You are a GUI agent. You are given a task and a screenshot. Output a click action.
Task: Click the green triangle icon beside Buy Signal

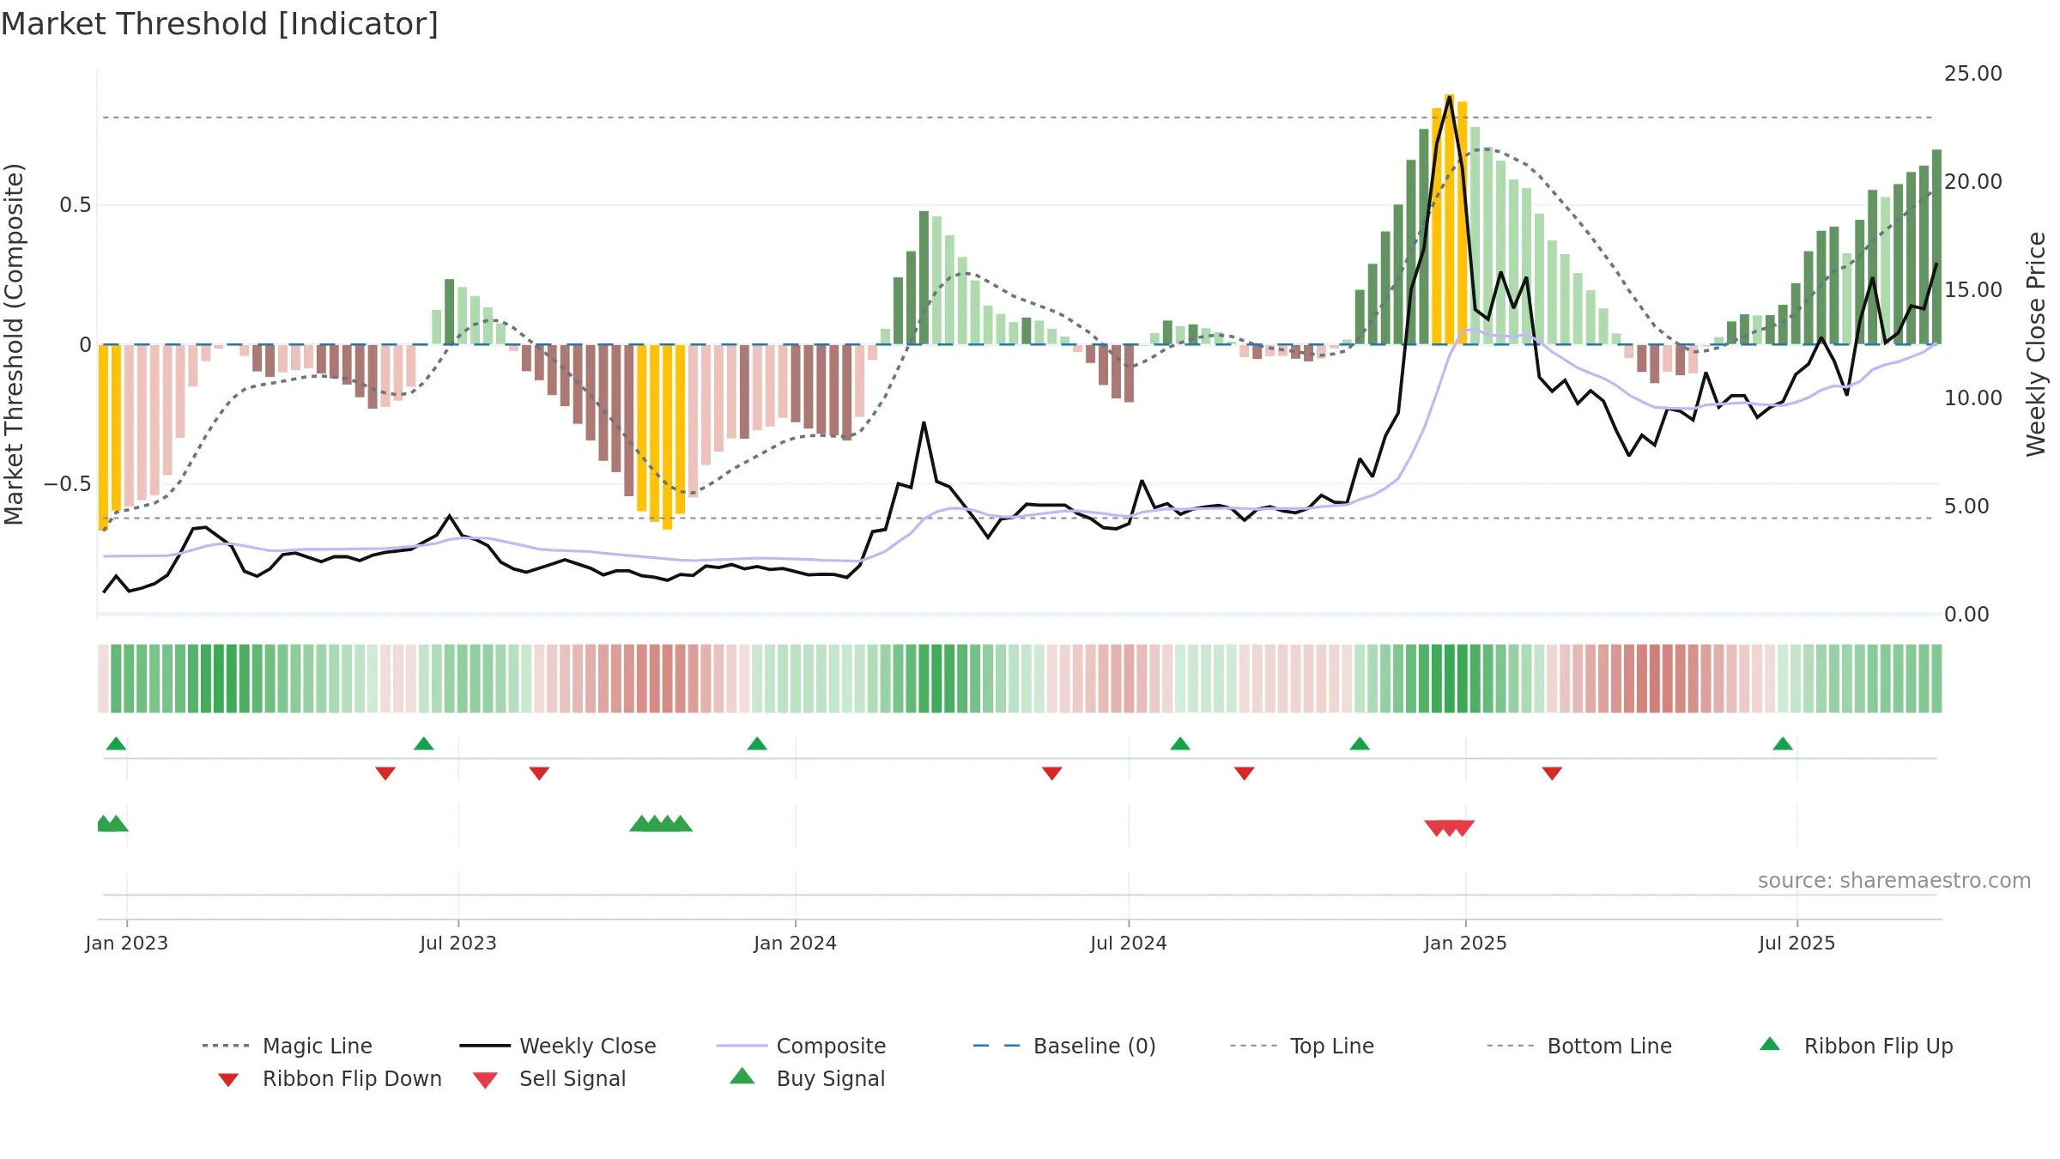(742, 1076)
